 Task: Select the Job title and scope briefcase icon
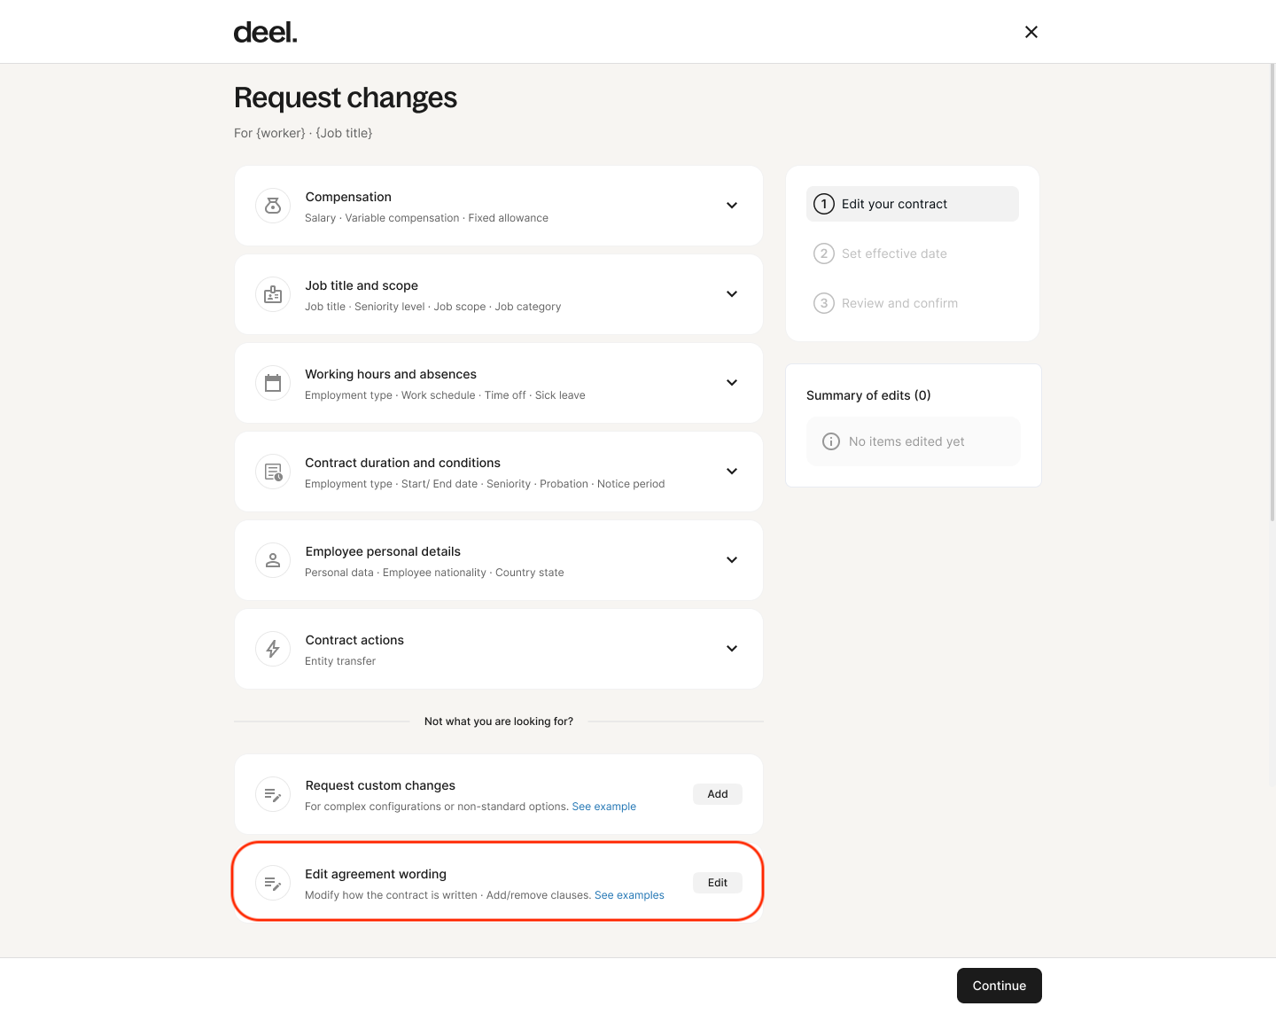(x=272, y=293)
